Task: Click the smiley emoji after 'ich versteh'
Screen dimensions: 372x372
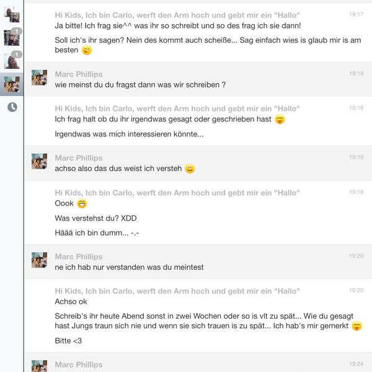Action: coord(190,169)
